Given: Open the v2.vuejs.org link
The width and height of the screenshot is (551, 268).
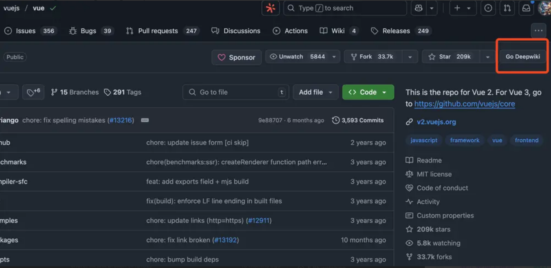Looking at the screenshot, I should [x=436, y=122].
